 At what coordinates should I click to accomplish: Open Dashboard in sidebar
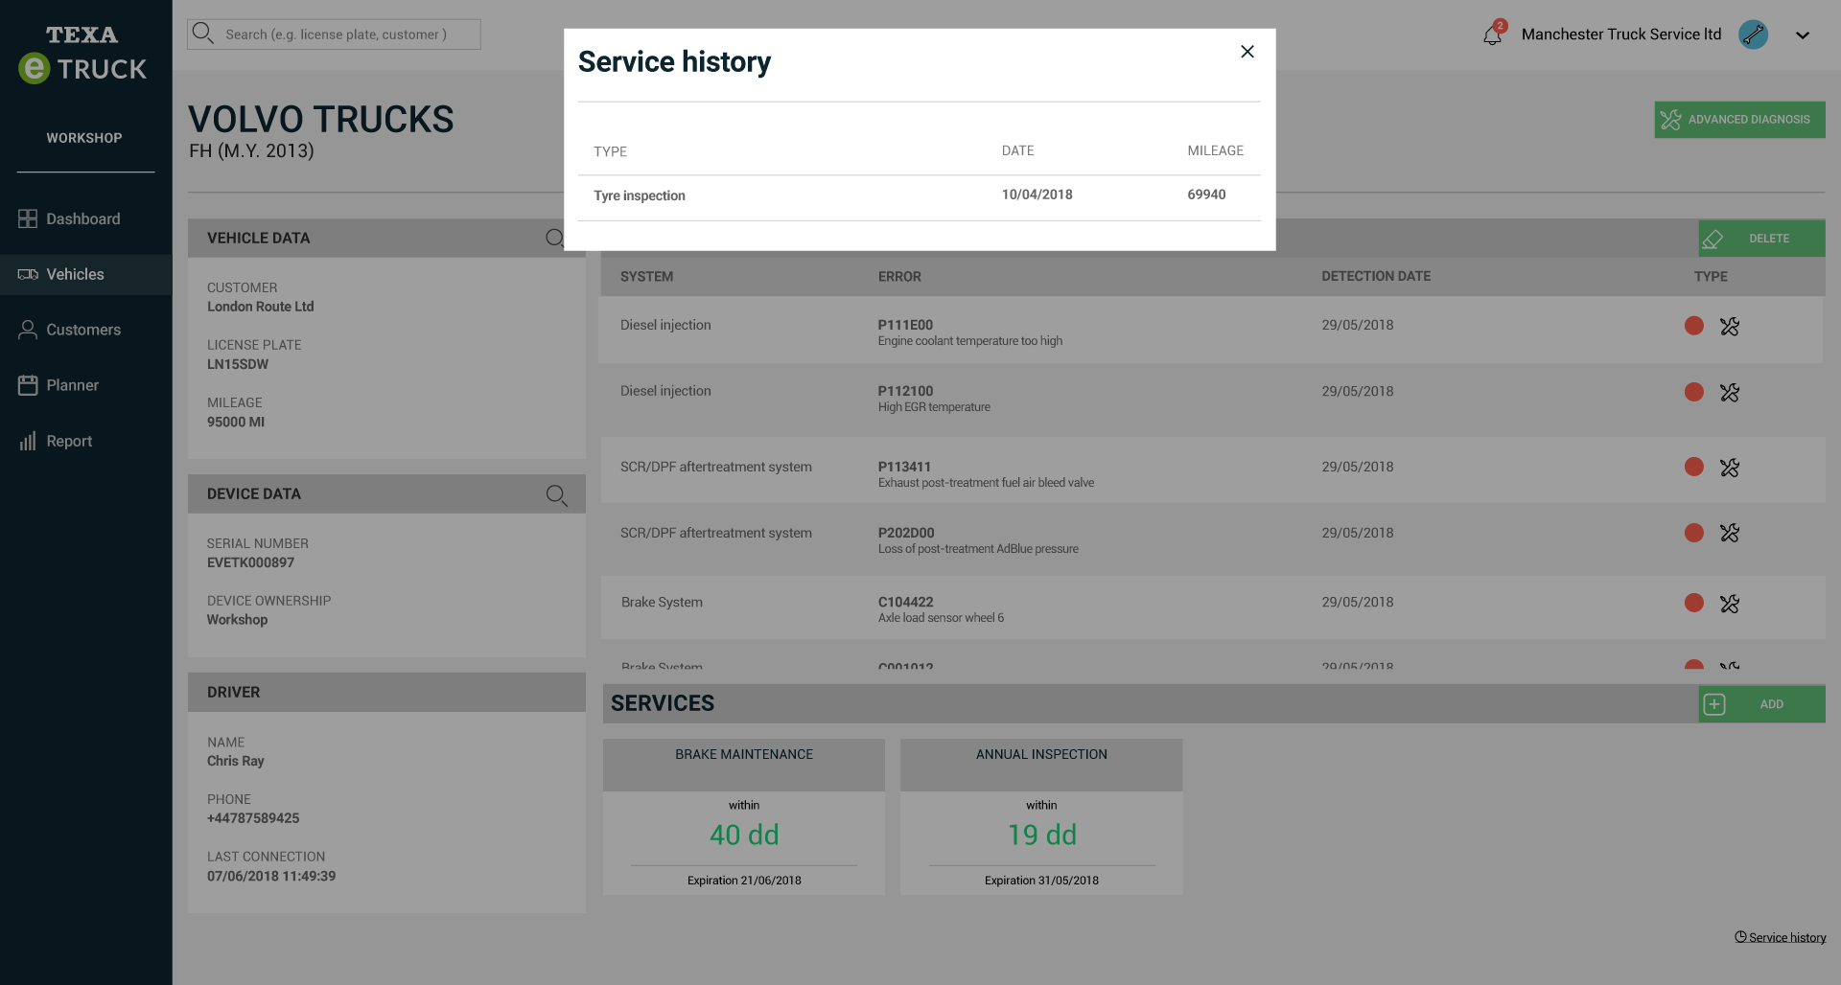[x=85, y=218]
